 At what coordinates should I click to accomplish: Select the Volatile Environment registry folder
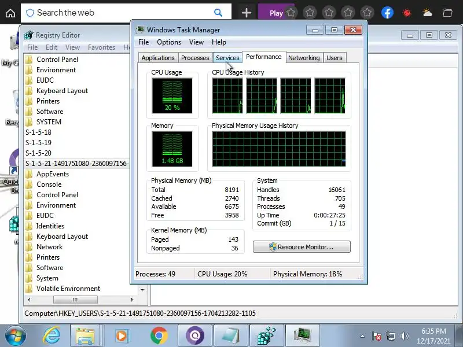pos(68,289)
